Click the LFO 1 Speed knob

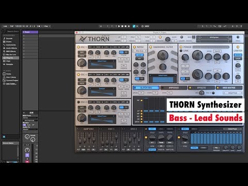(x=152, y=137)
